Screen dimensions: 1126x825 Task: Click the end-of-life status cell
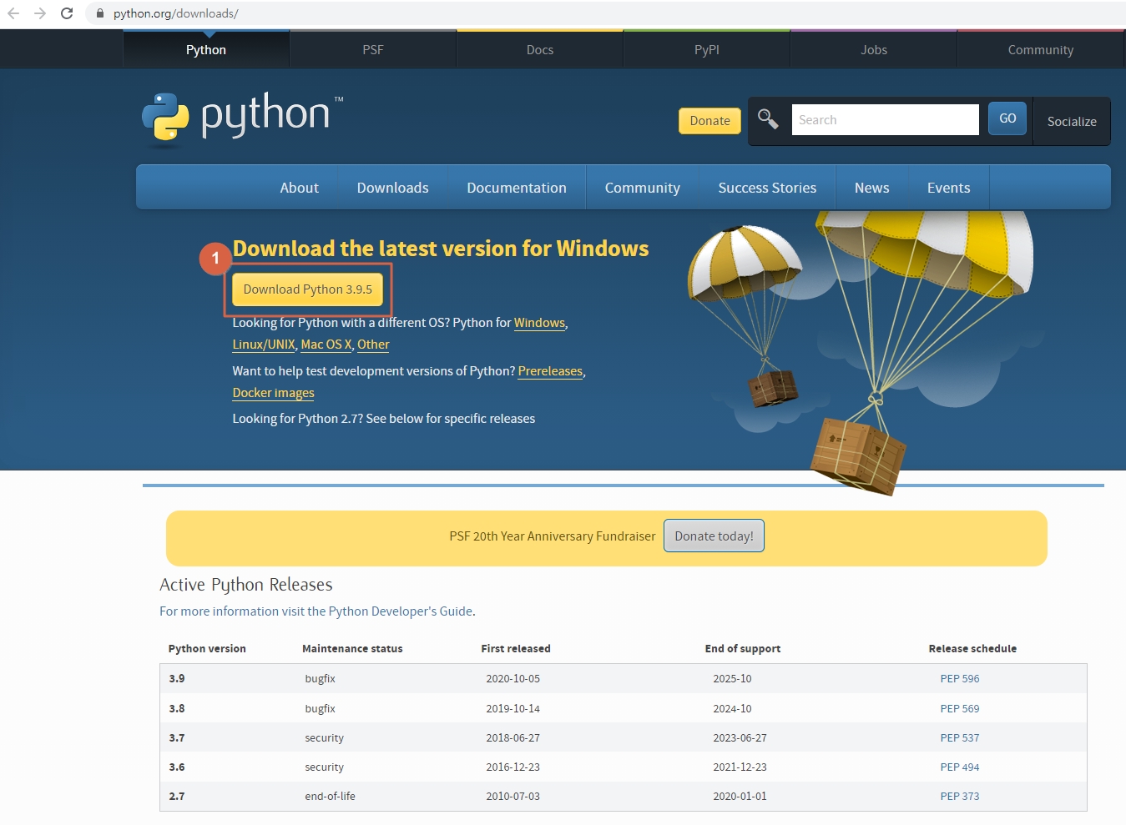[x=330, y=797]
